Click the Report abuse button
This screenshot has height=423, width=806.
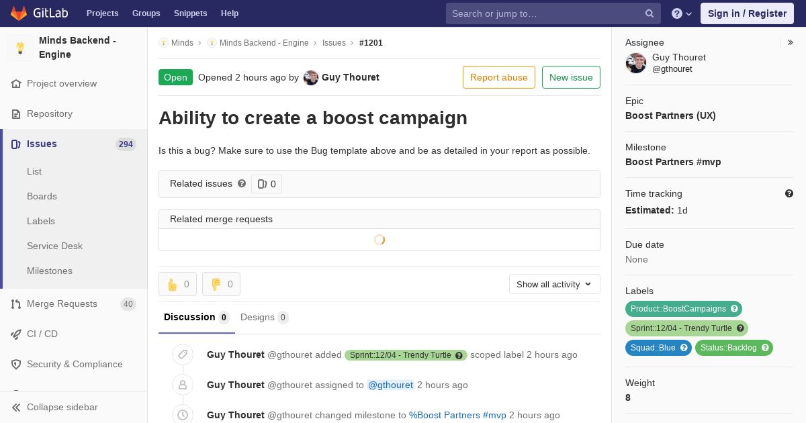[x=499, y=77]
